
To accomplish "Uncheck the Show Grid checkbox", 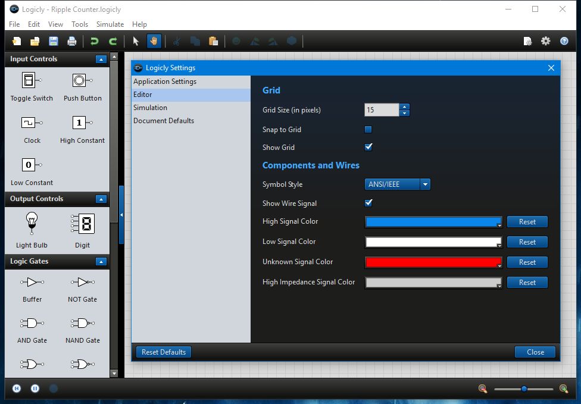I will click(368, 147).
